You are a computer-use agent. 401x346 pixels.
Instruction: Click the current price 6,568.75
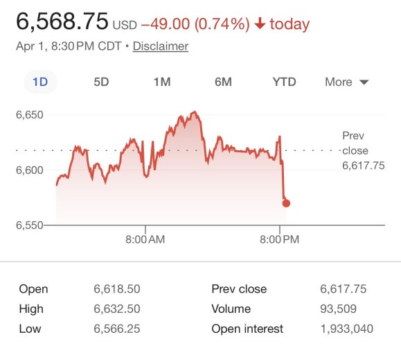tap(62, 21)
